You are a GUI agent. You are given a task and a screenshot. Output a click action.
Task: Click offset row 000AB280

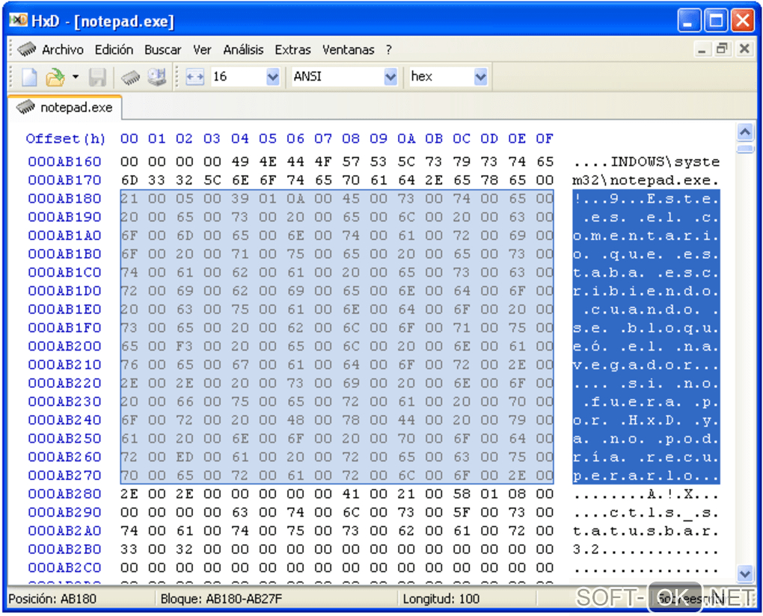[65, 494]
